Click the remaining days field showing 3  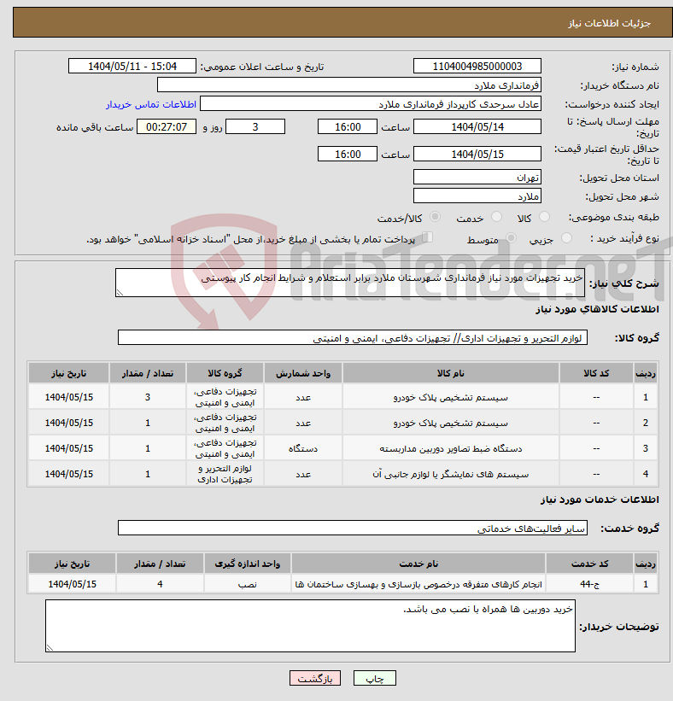click(255, 127)
